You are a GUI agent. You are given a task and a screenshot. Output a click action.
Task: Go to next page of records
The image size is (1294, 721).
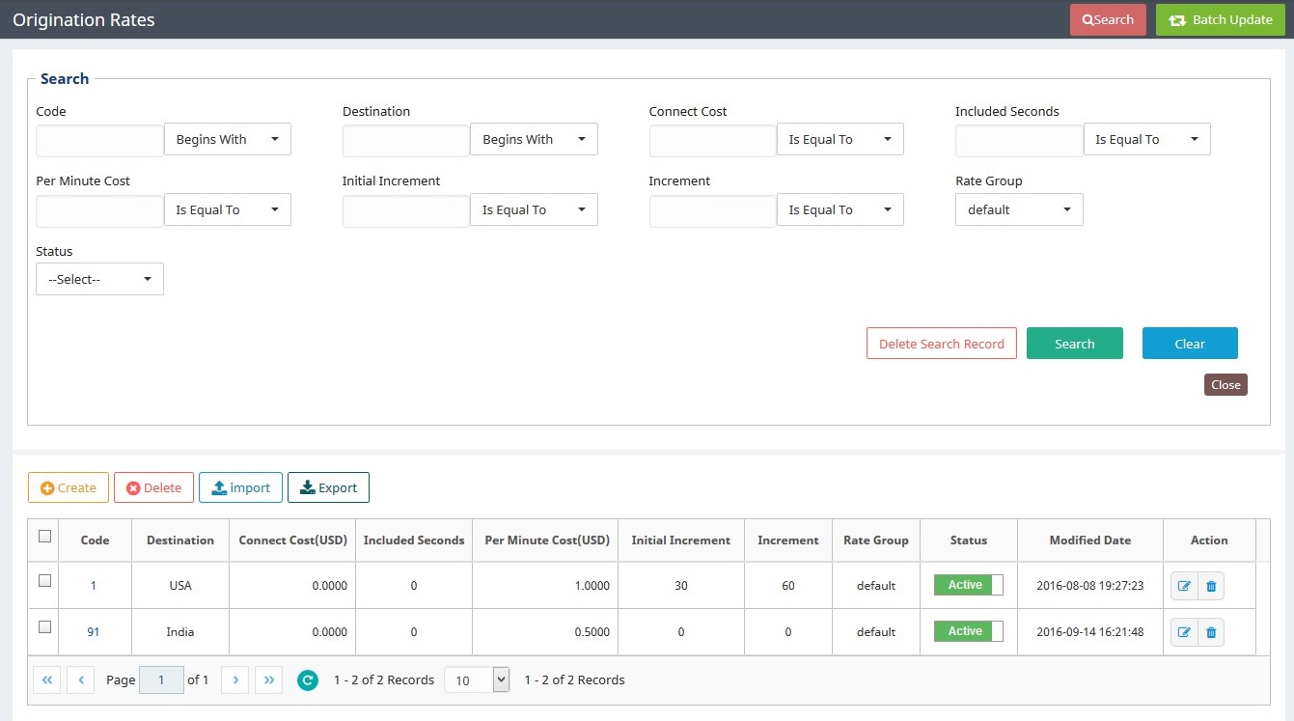point(235,679)
